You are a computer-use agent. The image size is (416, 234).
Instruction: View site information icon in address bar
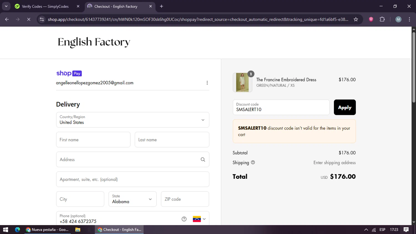pyautogui.click(x=42, y=19)
